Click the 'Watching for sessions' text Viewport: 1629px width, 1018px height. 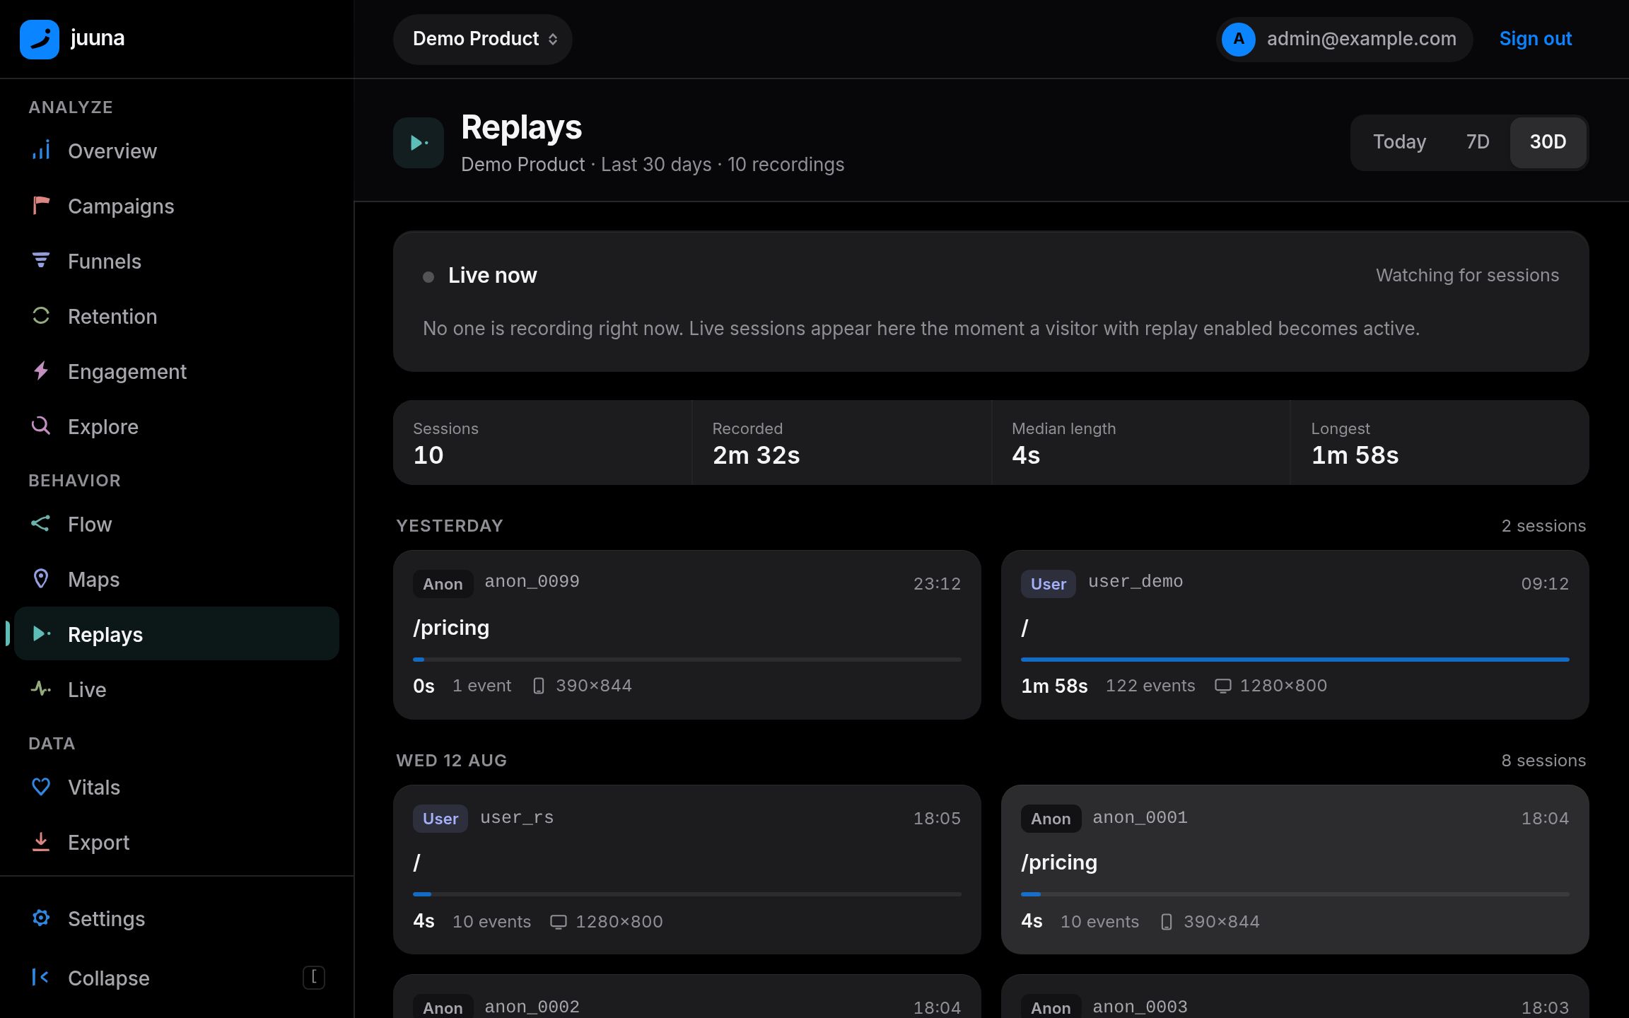(x=1467, y=275)
